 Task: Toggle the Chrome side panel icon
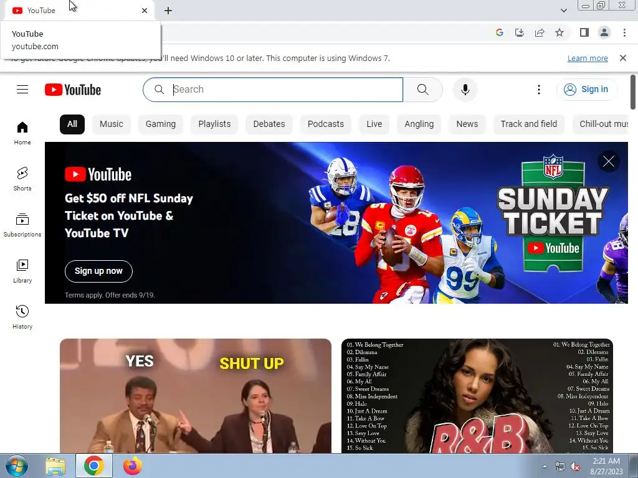(584, 32)
